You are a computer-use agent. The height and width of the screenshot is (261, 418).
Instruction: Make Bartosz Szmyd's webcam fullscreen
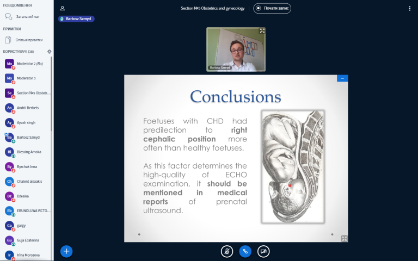point(262,31)
